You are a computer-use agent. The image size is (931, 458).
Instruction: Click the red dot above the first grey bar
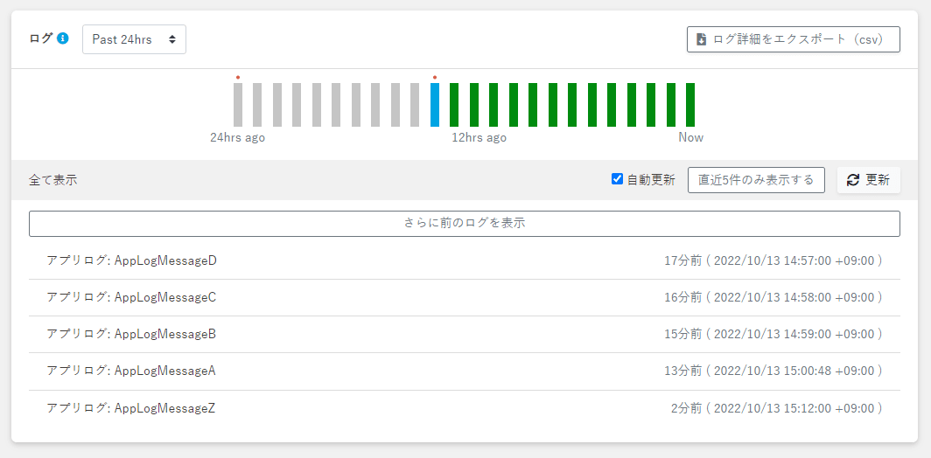238,78
